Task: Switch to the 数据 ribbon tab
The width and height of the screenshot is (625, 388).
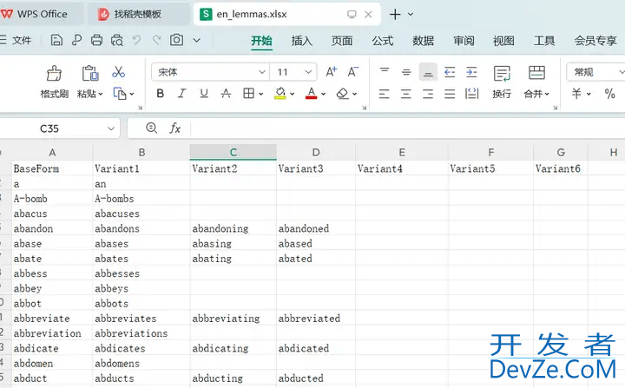Action: click(x=423, y=41)
